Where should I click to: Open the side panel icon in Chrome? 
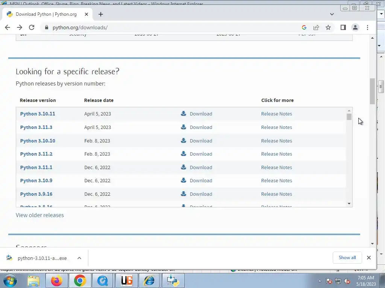343,27
